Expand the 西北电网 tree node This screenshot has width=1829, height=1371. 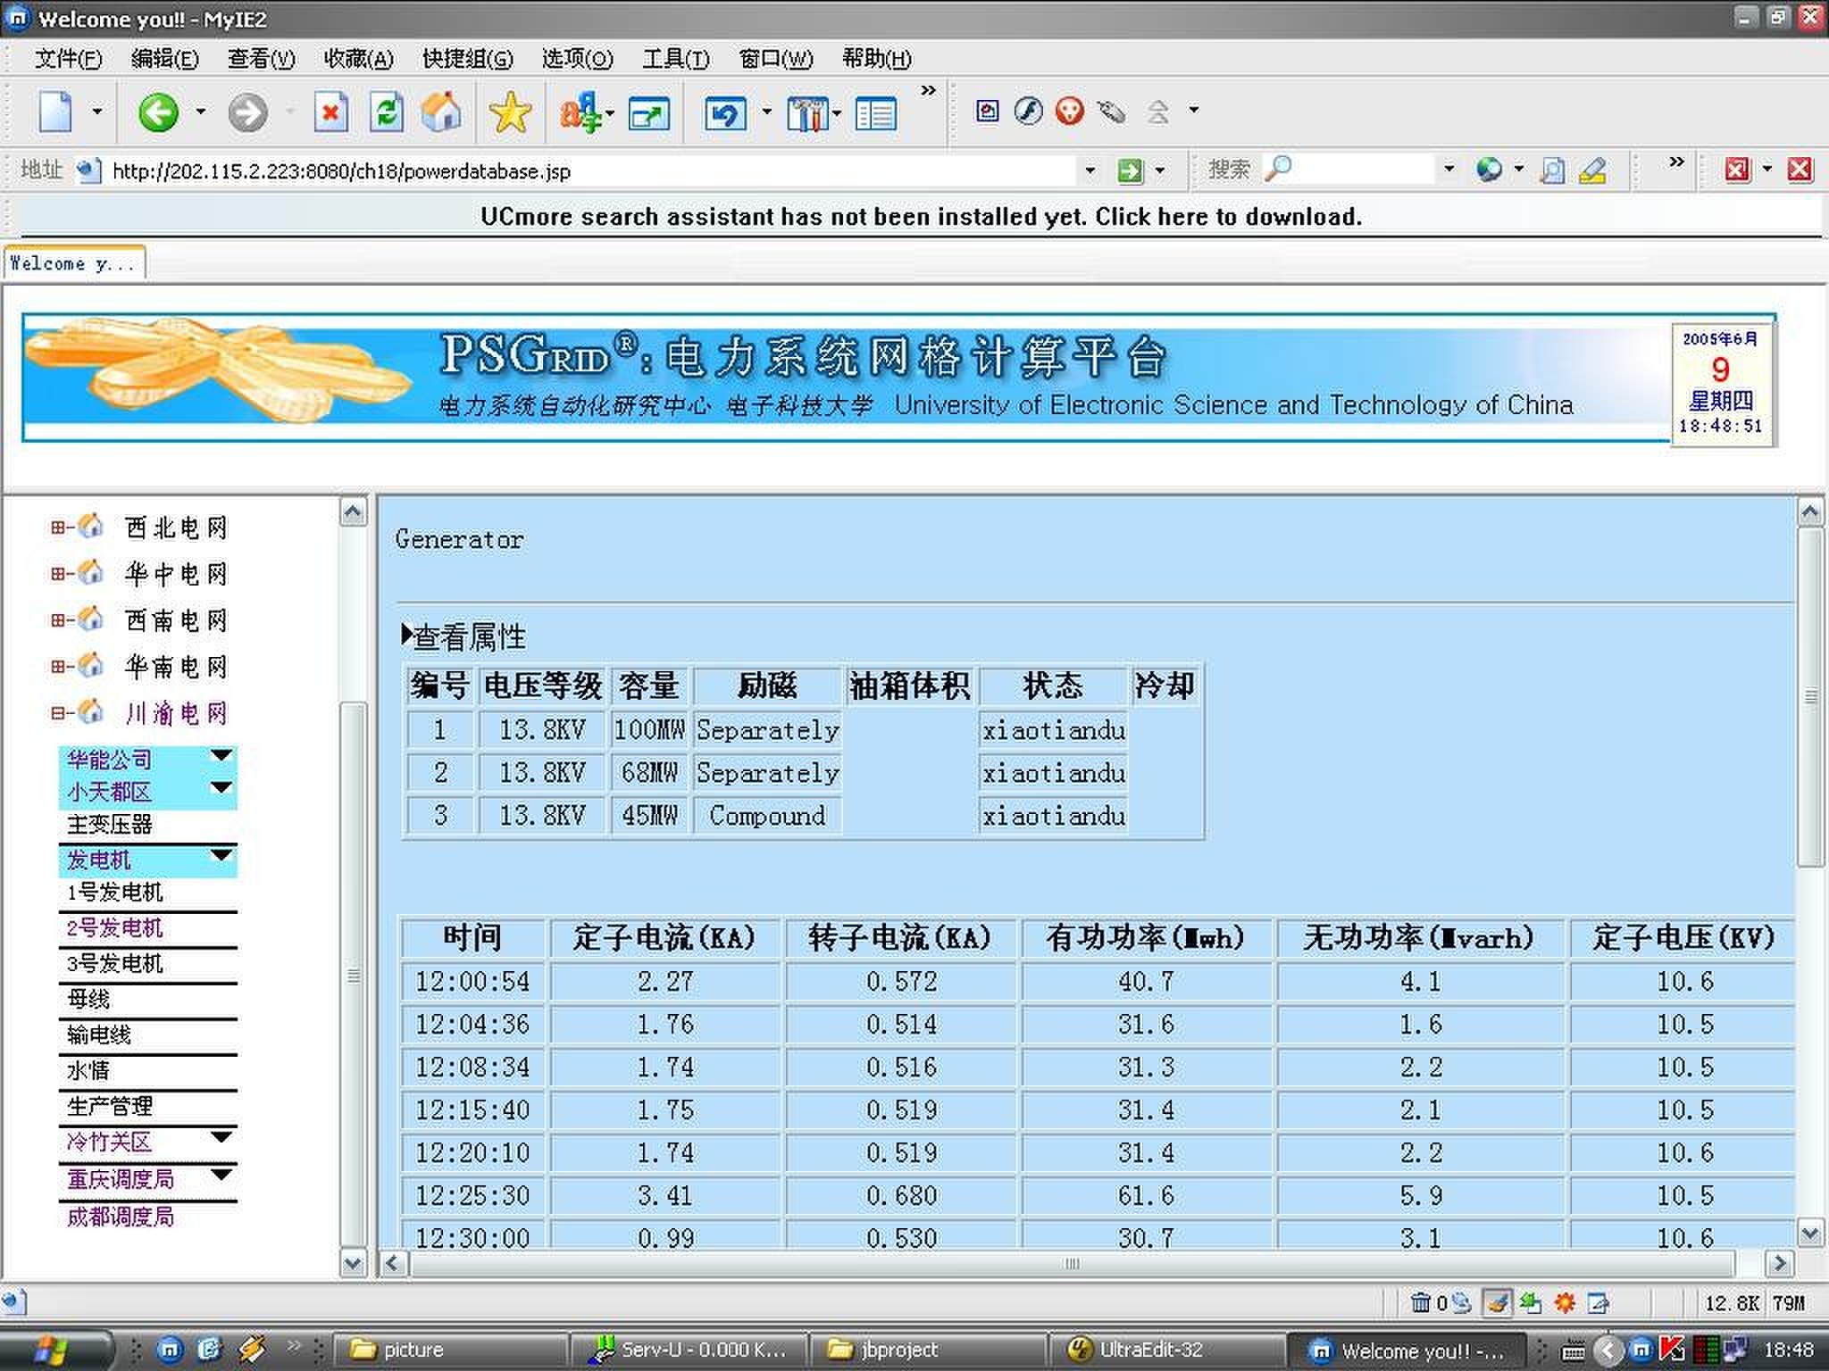(x=58, y=528)
